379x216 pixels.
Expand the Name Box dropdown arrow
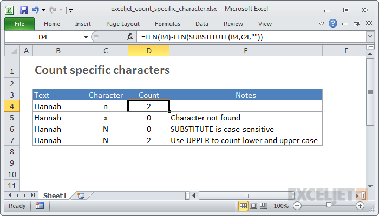(x=85, y=37)
